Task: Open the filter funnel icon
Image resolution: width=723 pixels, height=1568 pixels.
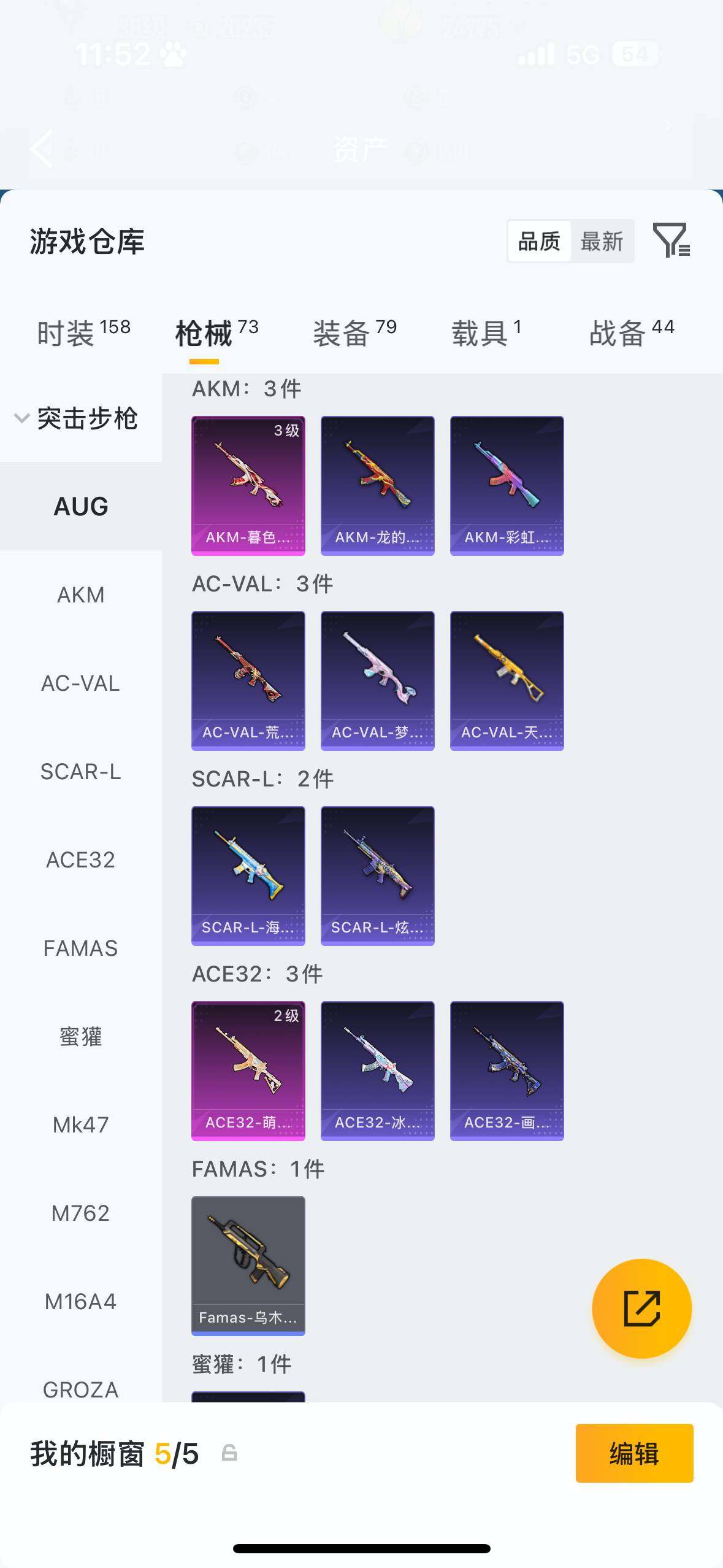Action: click(671, 240)
